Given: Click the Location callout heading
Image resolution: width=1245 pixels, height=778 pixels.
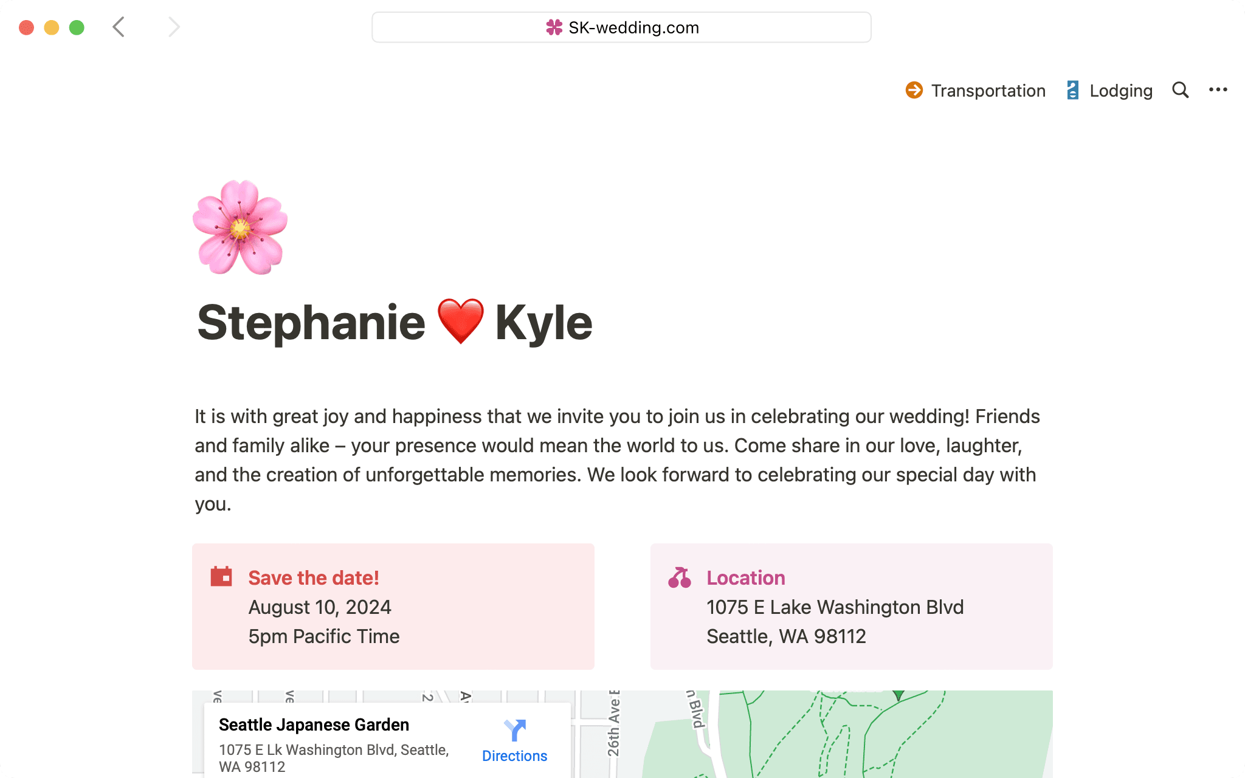Looking at the screenshot, I should (745, 577).
